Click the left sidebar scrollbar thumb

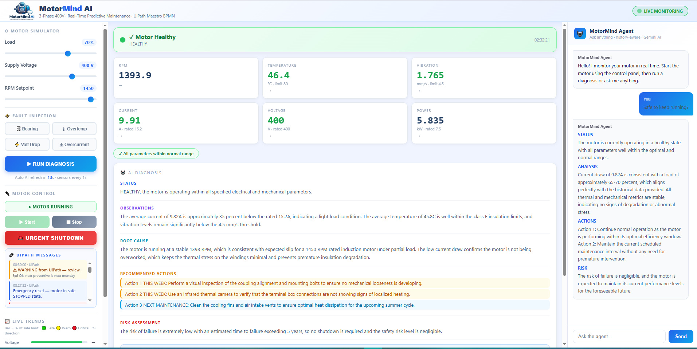(x=105, y=163)
